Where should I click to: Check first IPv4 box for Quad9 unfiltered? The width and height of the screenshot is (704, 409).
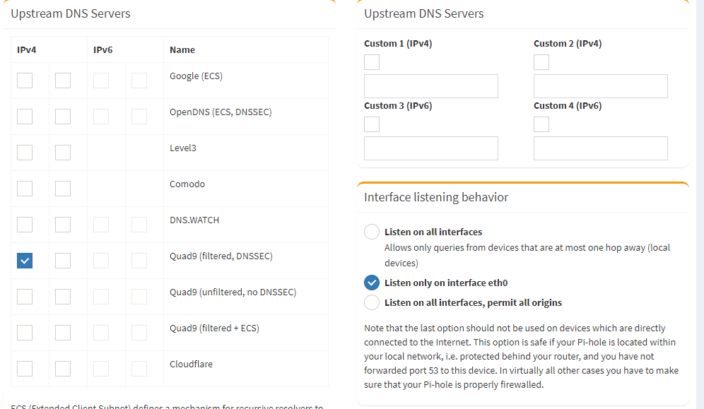point(25,297)
